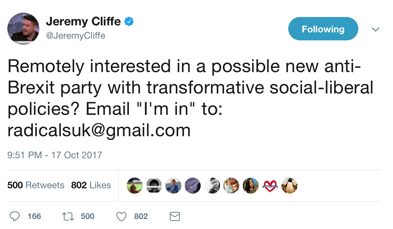Like the tweet with the heart icon
Image resolution: width=393 pixels, height=229 pixels.
tap(121, 216)
